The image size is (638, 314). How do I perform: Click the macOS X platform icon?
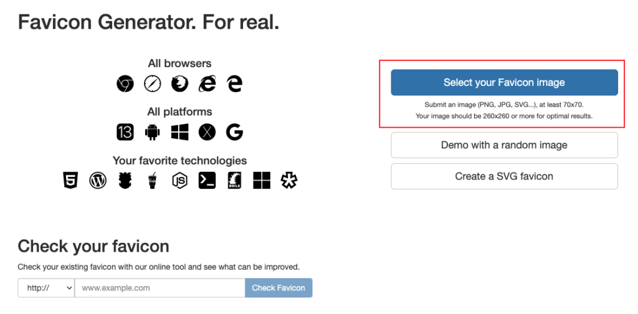pos(207,132)
